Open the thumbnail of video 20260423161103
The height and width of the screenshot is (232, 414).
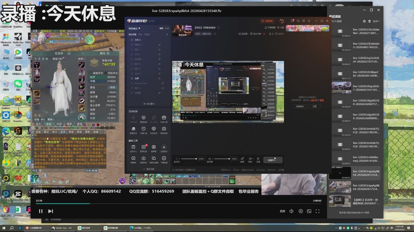[x=341, y=88]
